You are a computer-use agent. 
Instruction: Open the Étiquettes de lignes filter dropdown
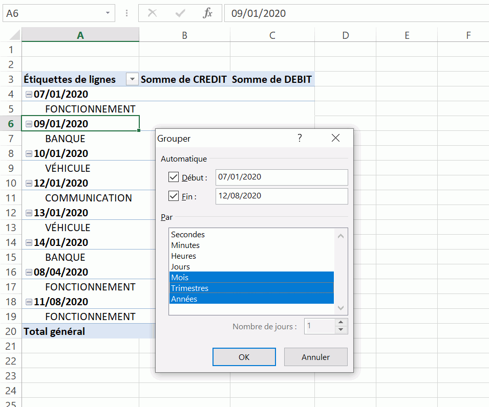[x=132, y=79]
